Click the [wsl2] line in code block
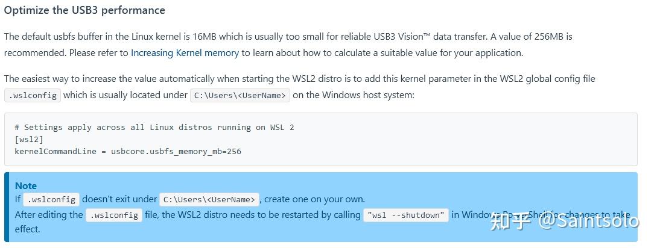 pos(29,139)
